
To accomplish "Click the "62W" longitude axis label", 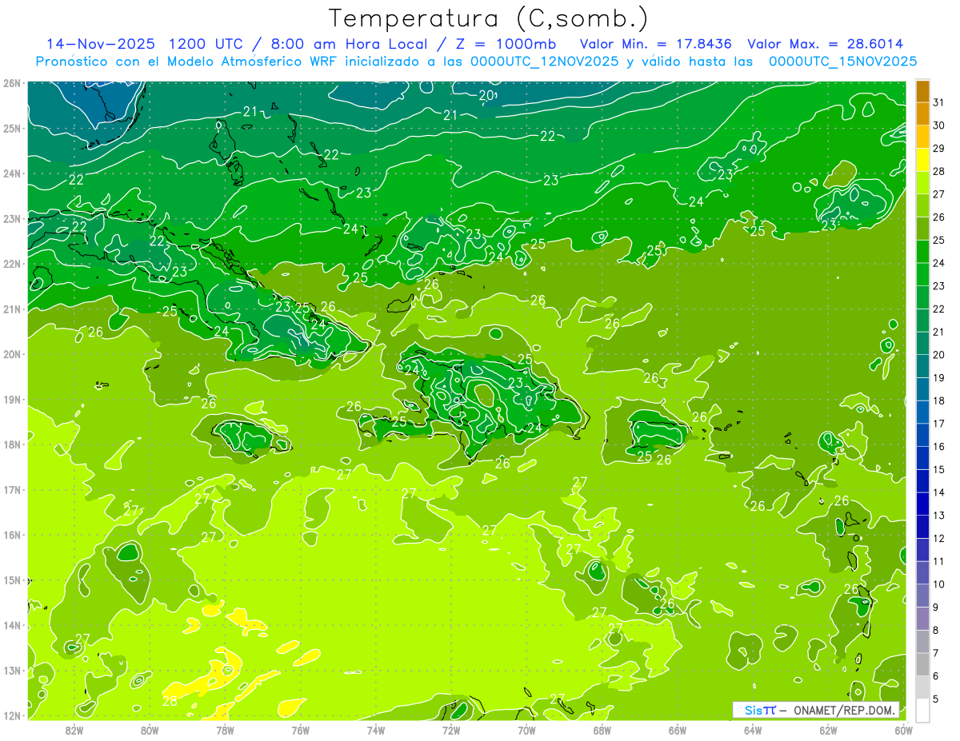I will pos(828,731).
